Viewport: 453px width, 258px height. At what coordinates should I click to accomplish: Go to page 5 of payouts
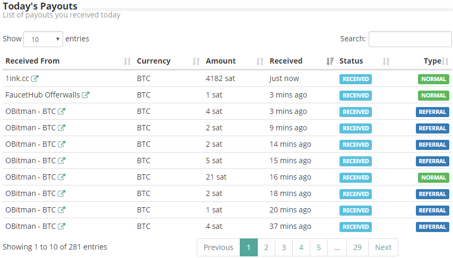(x=319, y=247)
